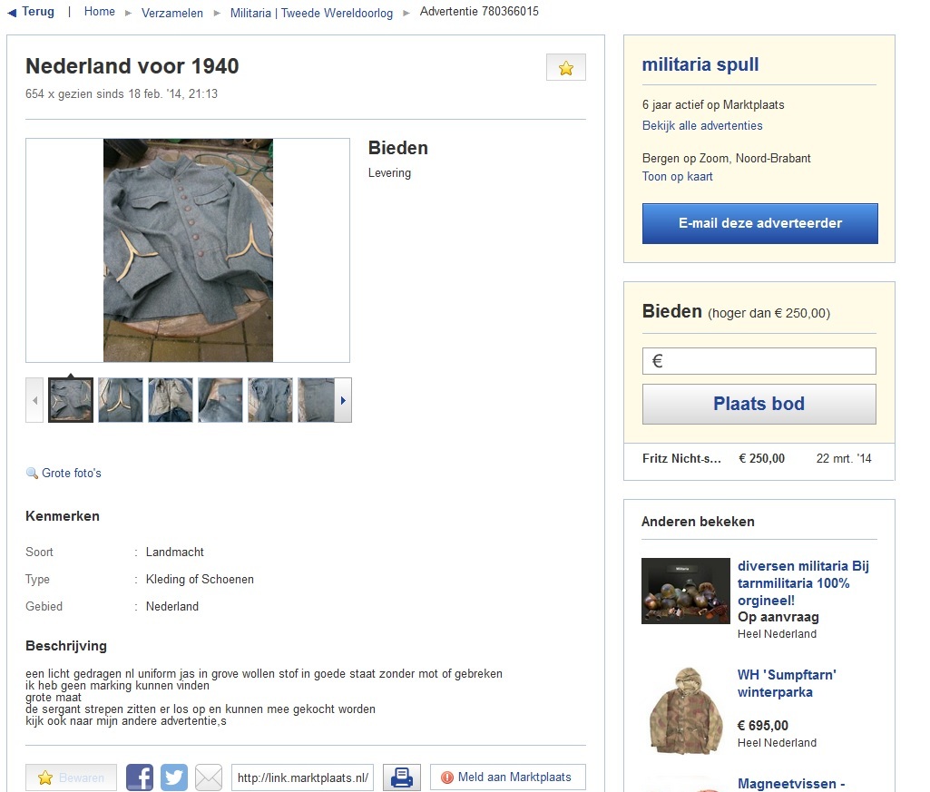Click the star favorite icon beside title
Viewport: 930px width, 792px height.
[566, 68]
